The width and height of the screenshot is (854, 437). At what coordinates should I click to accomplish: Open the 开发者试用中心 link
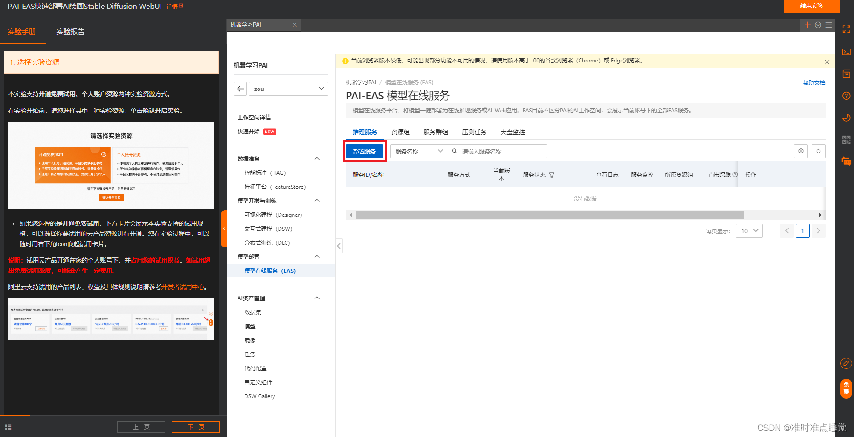(x=183, y=287)
